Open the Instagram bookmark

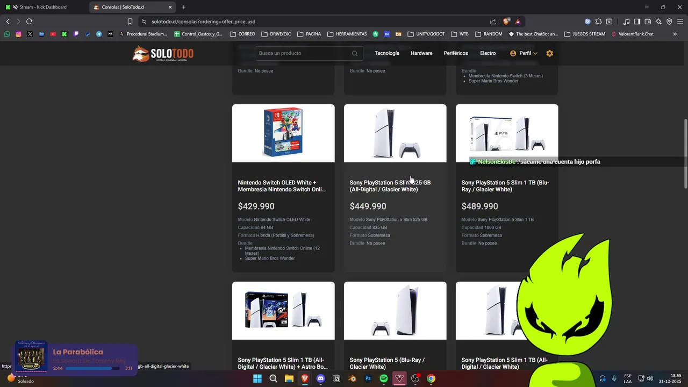coord(18,34)
